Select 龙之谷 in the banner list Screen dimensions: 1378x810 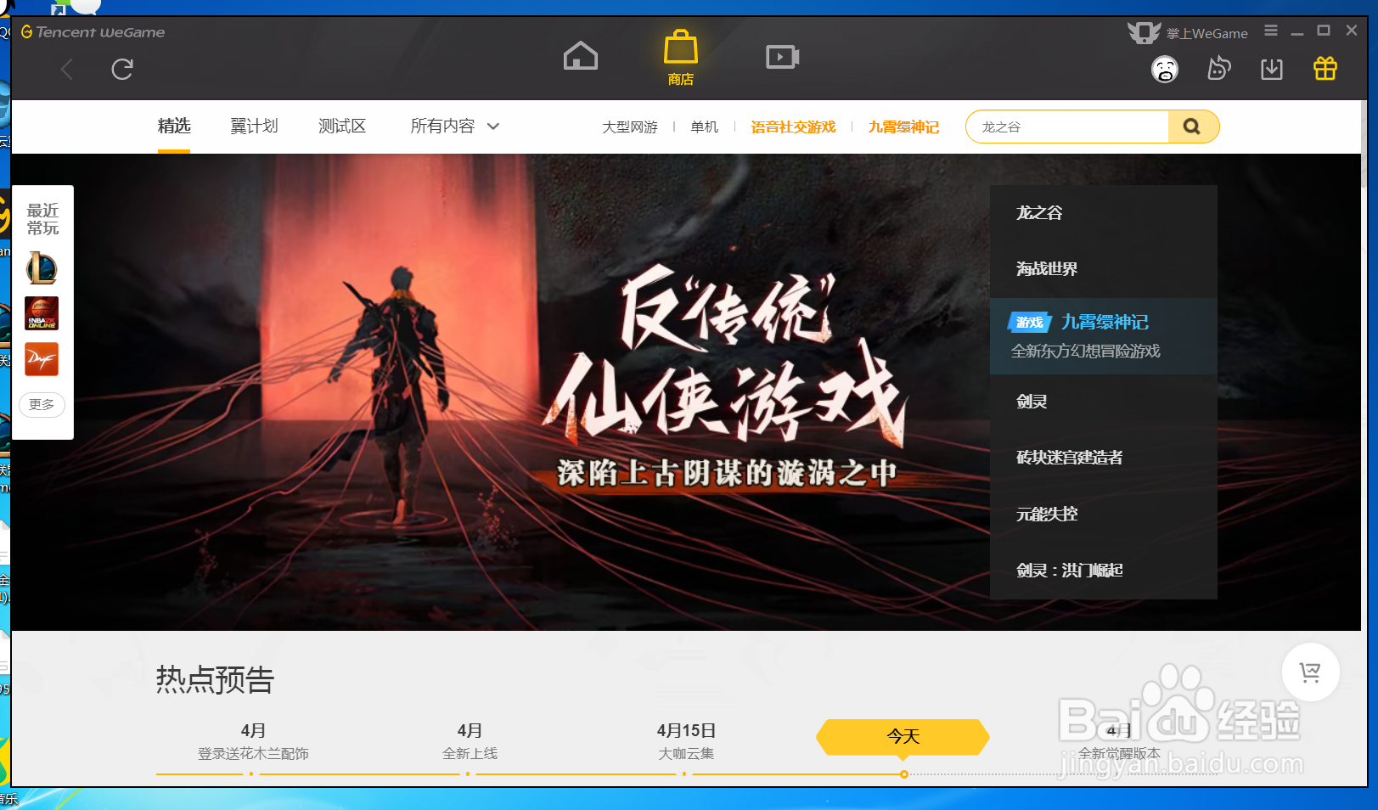1104,213
